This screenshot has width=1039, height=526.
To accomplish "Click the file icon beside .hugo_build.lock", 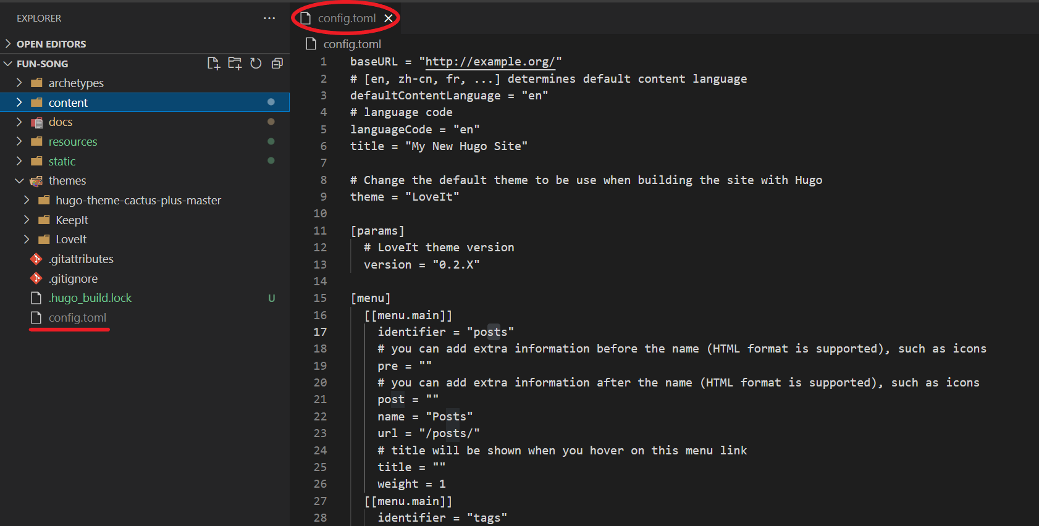I will 36,298.
